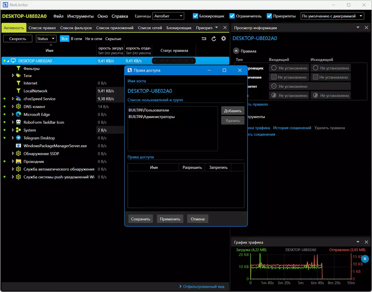372x292 pixels.
Task: Click the swap arrows toolbar icon
Action: pyautogui.click(x=204, y=39)
